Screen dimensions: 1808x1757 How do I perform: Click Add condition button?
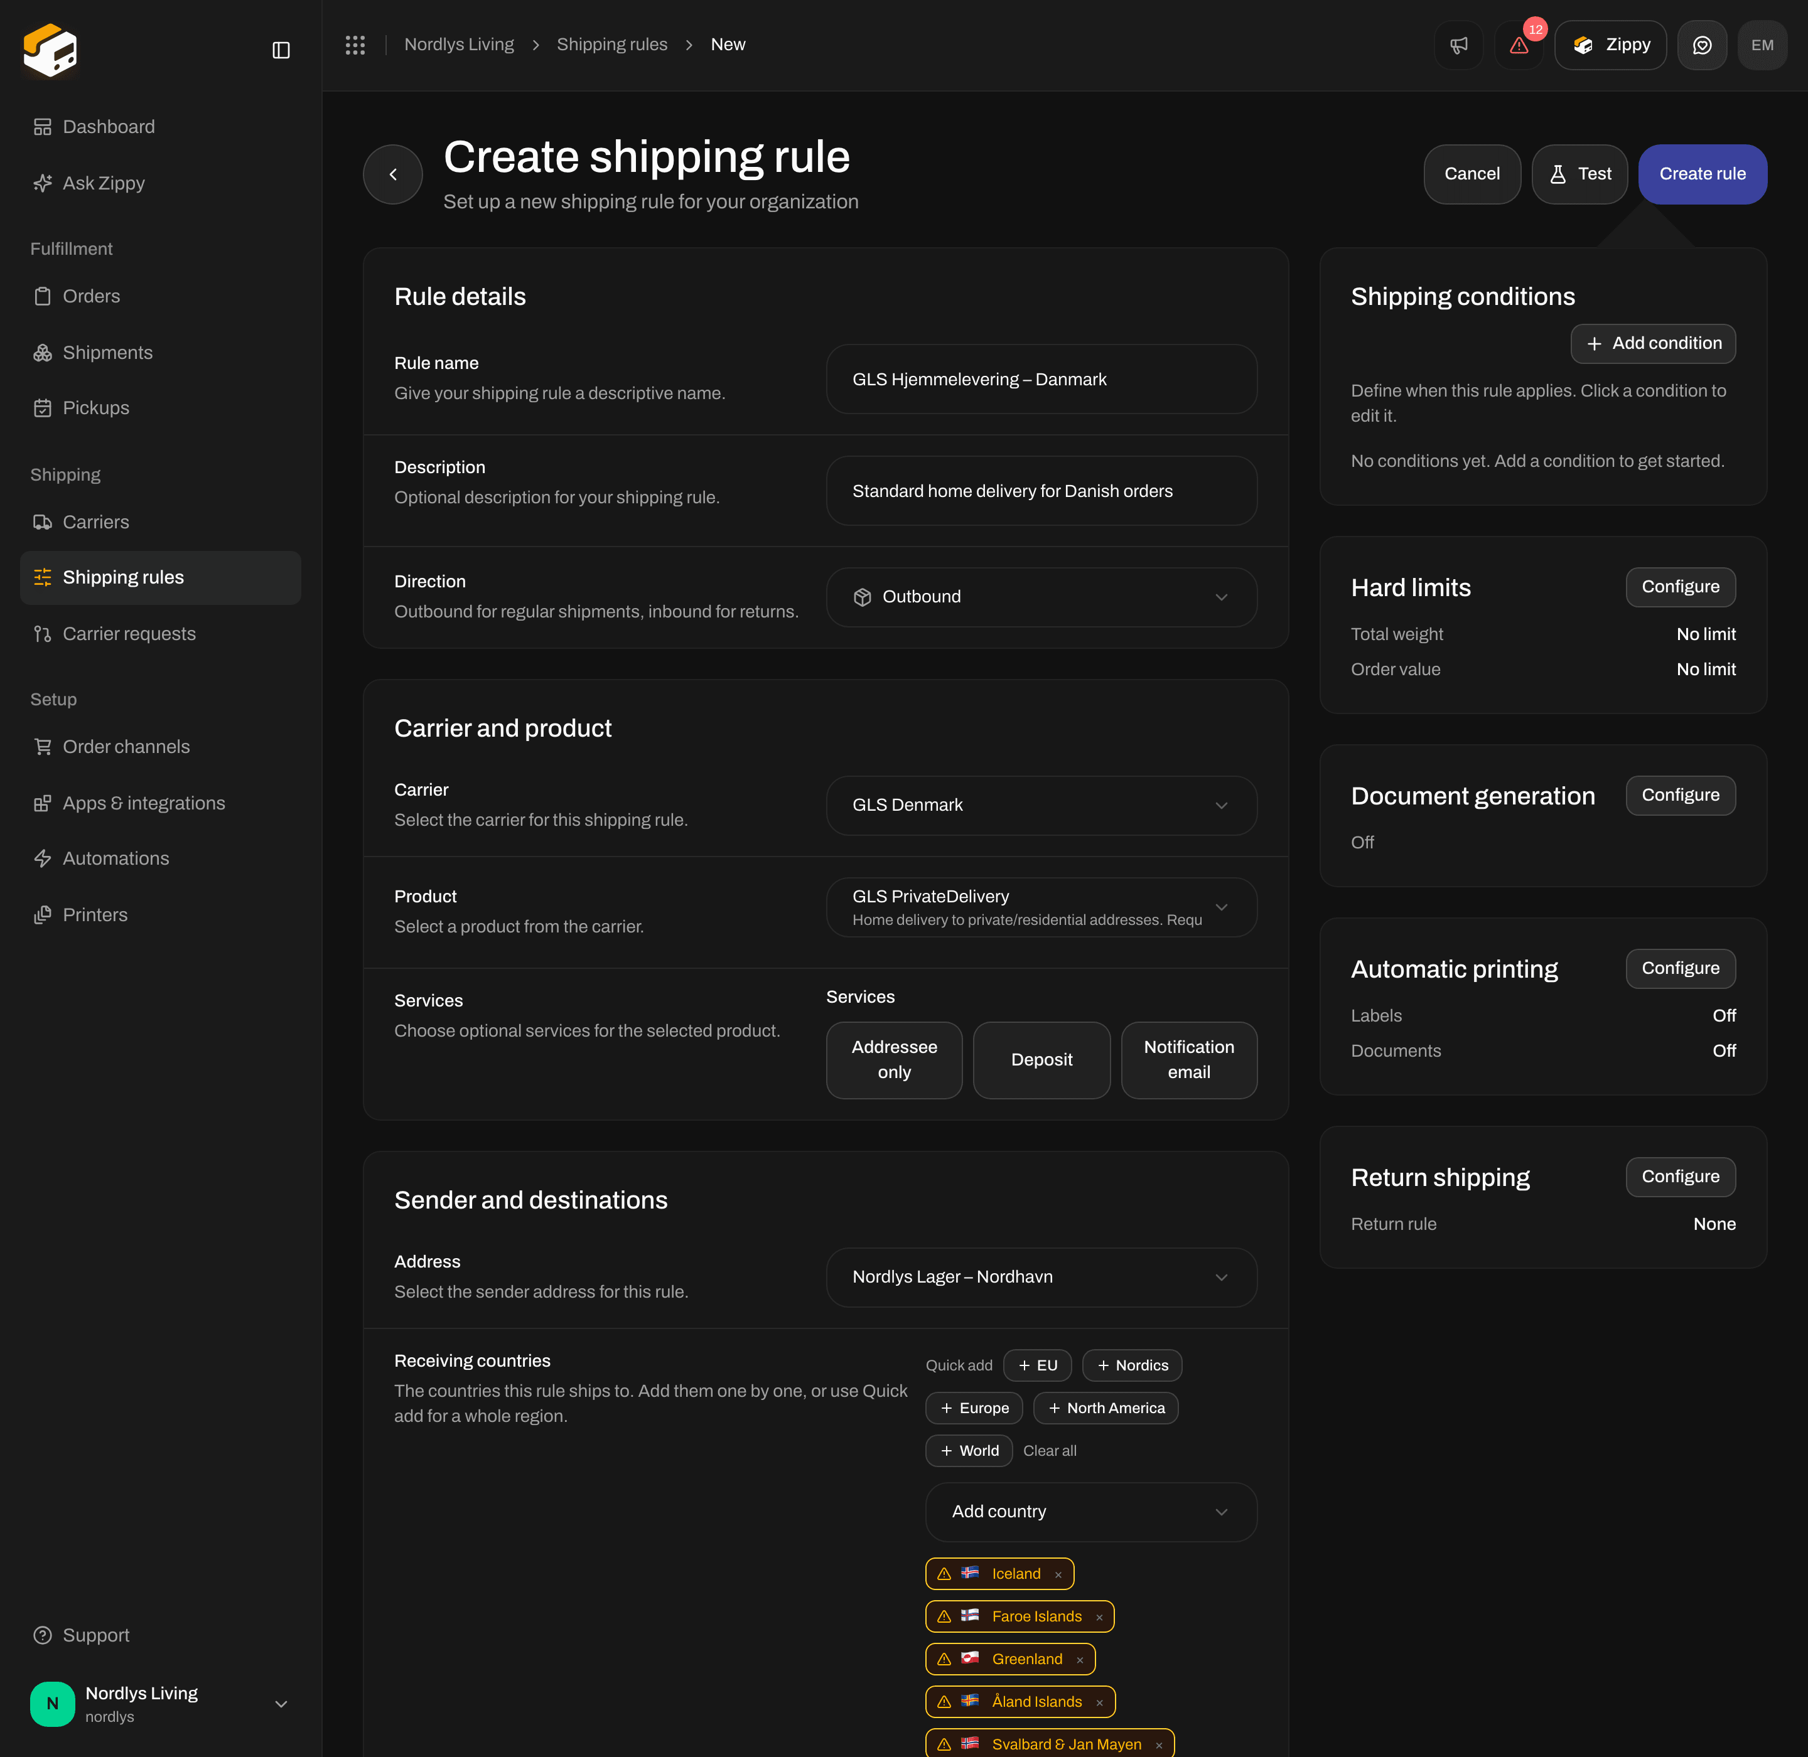click(x=1653, y=343)
